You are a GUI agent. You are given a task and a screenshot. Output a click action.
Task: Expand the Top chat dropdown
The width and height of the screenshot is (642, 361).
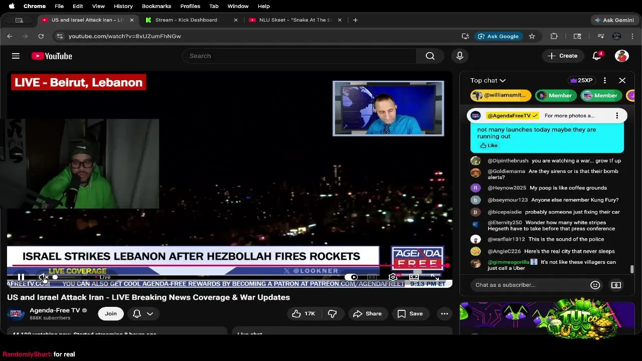(488, 80)
